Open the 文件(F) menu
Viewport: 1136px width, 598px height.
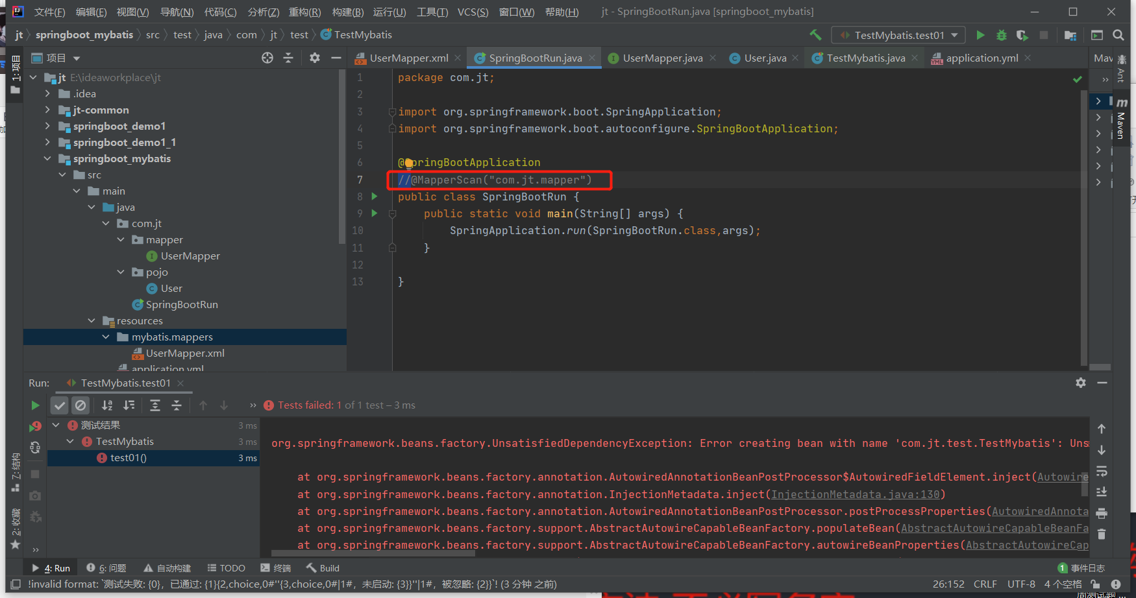tap(49, 12)
